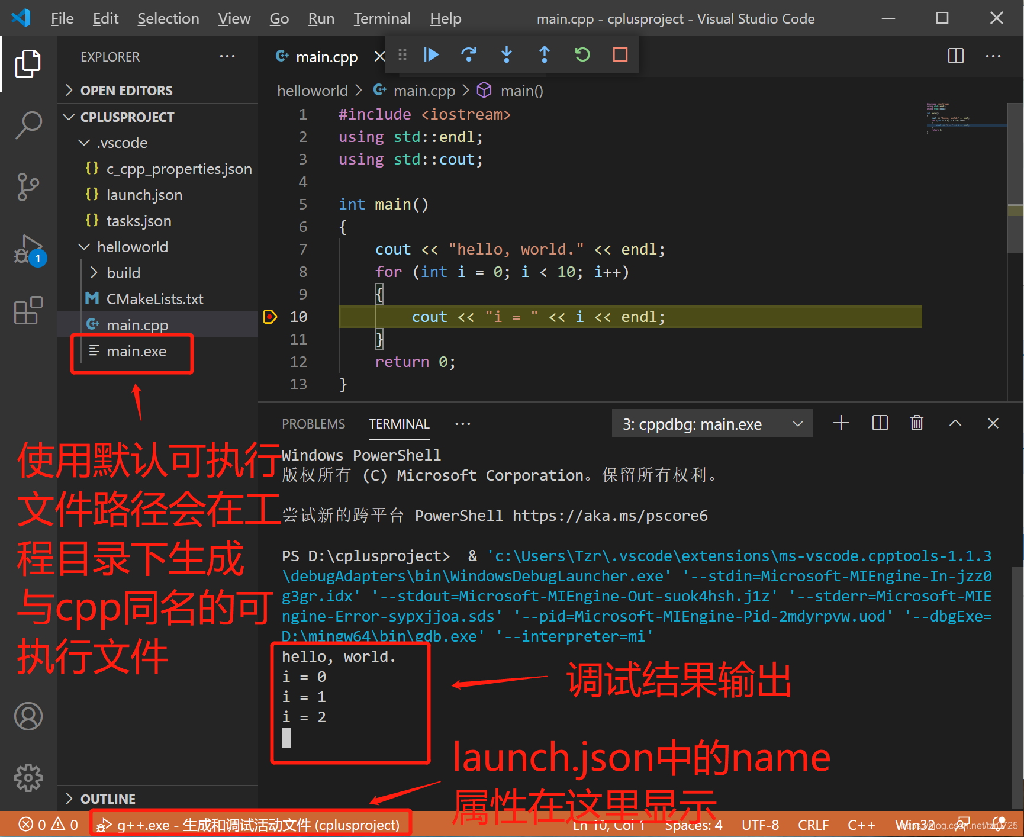This screenshot has width=1024, height=837.
Task: Open the File menu
Action: 62,19
